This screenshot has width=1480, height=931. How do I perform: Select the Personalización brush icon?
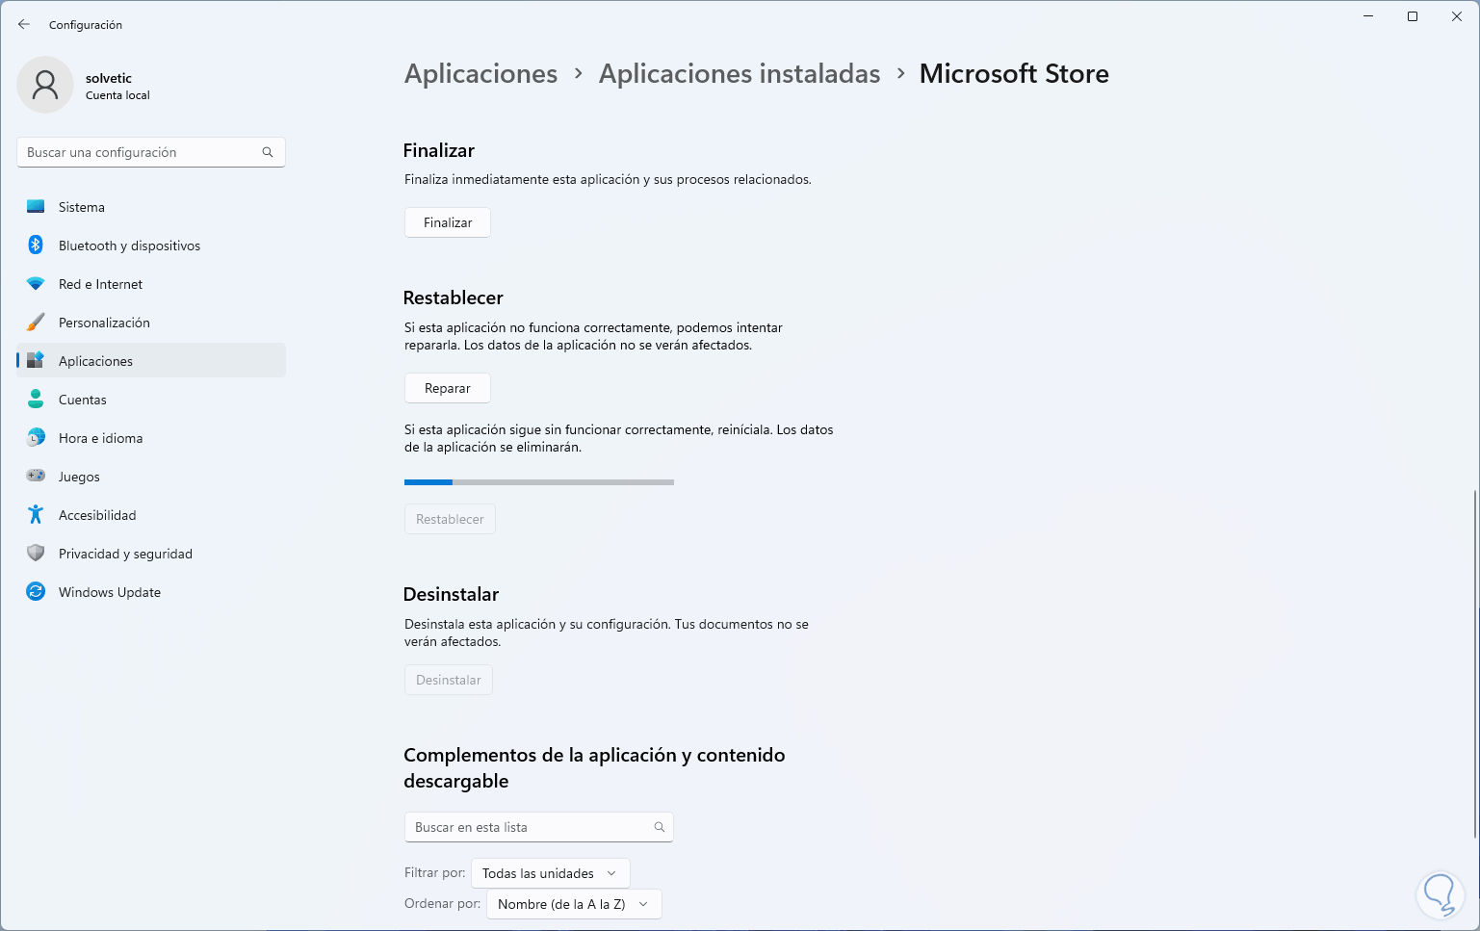point(36,322)
